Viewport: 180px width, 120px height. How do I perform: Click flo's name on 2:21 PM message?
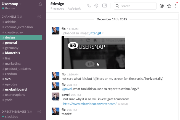pyautogui.click(x=63, y=84)
